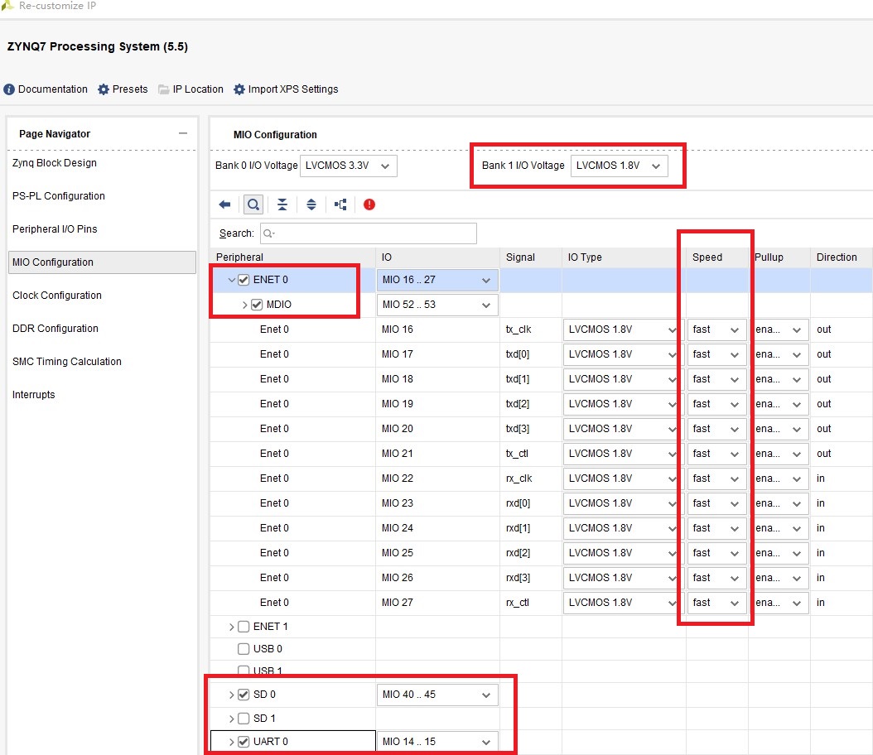This screenshot has width=873, height=755.
Task: Uncheck the ENET 0 checkbox
Action: 244,280
